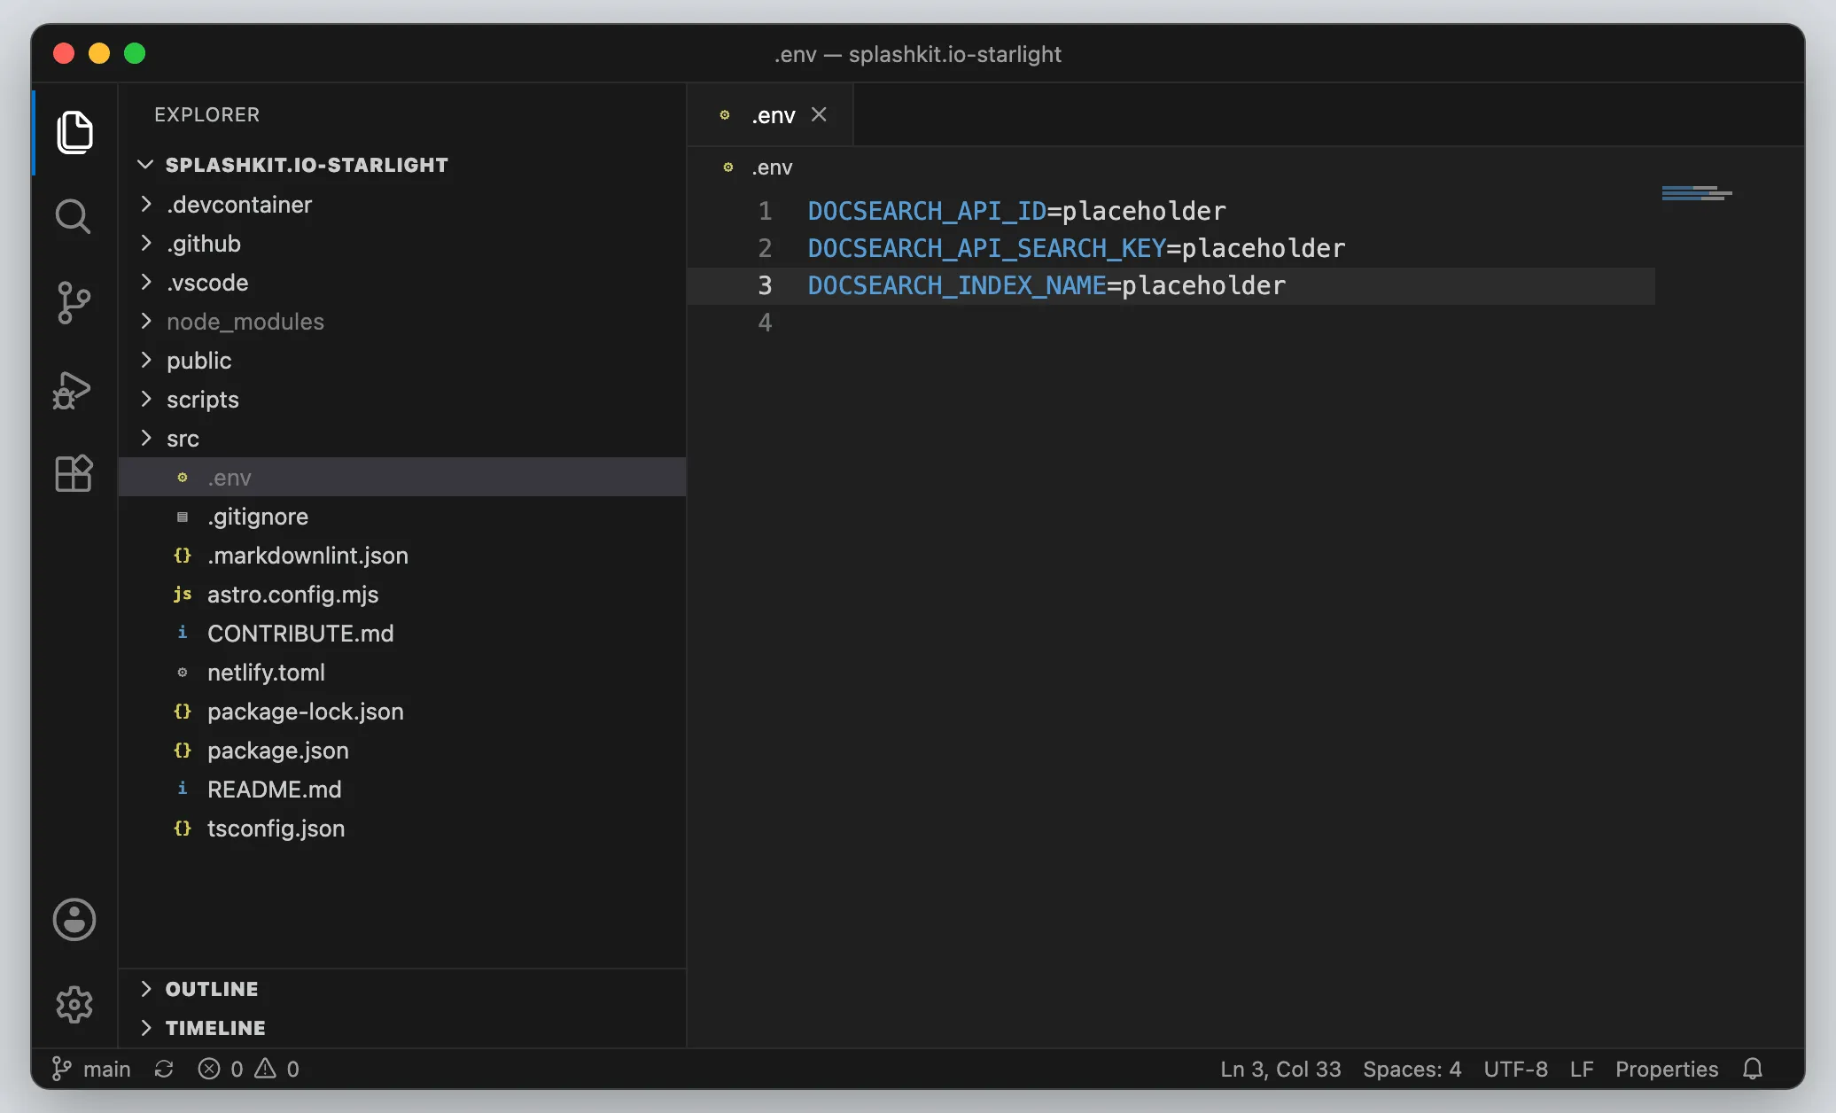The image size is (1836, 1113).
Task: Click the main branch indicator
Action: pos(91,1069)
